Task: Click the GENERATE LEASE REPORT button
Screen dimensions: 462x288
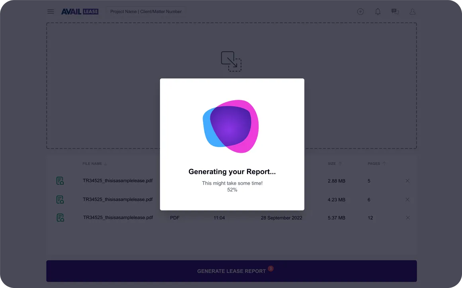Action: [231, 271]
